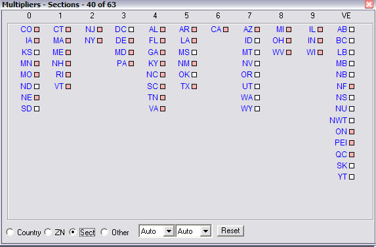Close the Multipliers window
Screen dimensions: 376x247
[x=369, y=5]
